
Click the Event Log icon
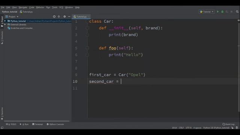(x=223, y=124)
